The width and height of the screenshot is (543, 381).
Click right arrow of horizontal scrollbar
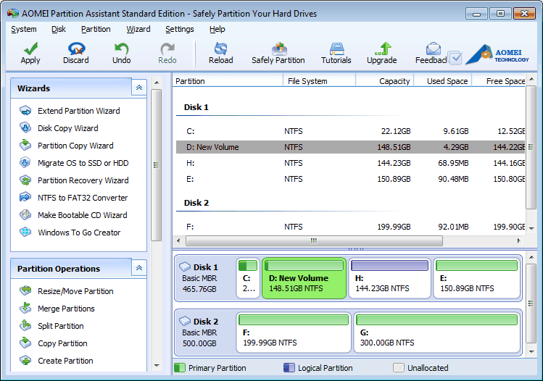tap(518, 240)
